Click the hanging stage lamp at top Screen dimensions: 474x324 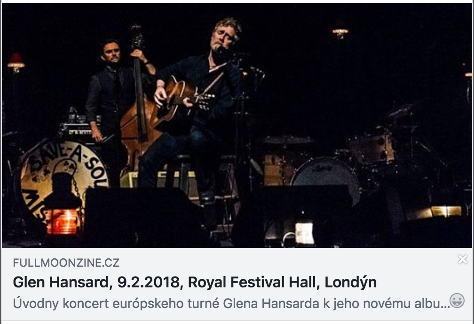(340, 32)
